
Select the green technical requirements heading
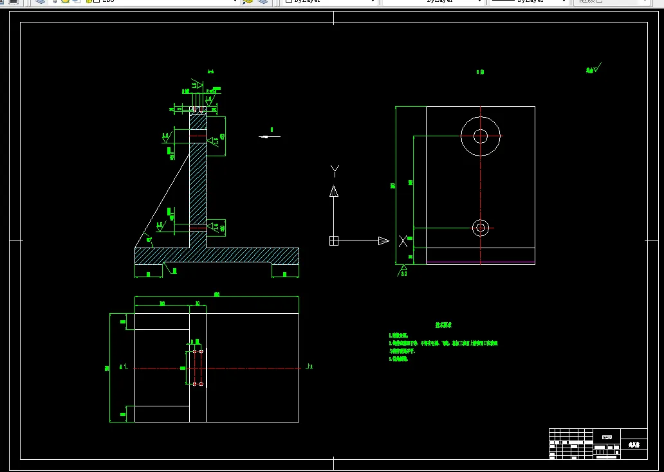(x=443, y=325)
